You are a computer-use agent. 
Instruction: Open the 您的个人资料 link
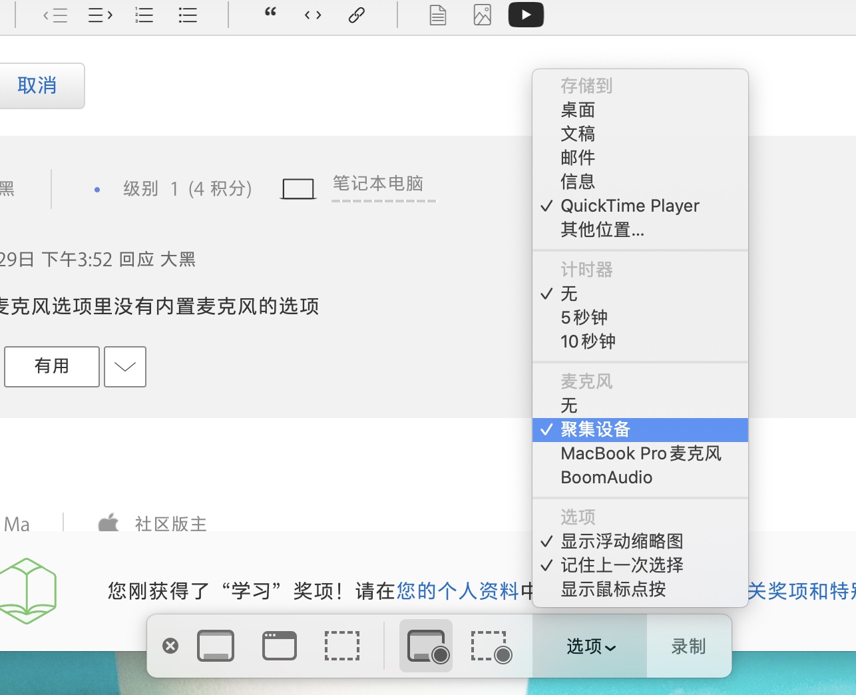[x=457, y=590]
